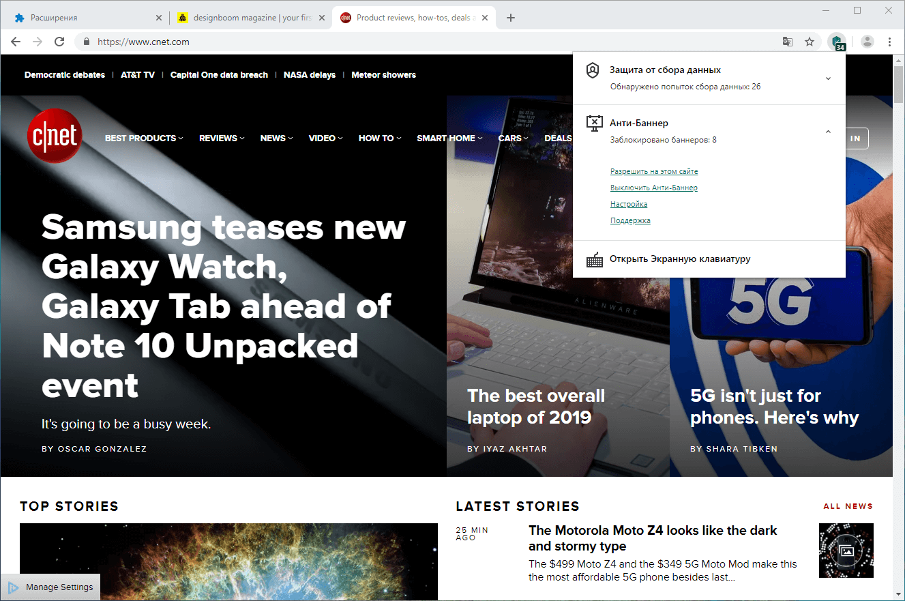Screen dimensions: 905x601
Task: Click author name Iyaz Akhtar
Action: click(x=515, y=449)
